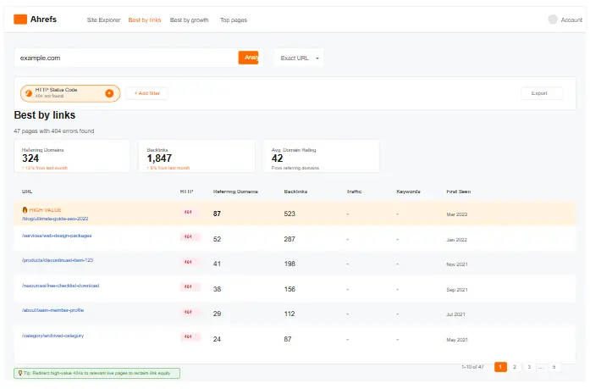This screenshot has width=590, height=389.
Task: Click the Export button
Action: coord(542,93)
